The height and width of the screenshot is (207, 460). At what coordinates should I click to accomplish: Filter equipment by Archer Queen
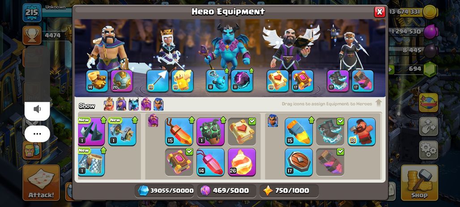click(x=121, y=104)
